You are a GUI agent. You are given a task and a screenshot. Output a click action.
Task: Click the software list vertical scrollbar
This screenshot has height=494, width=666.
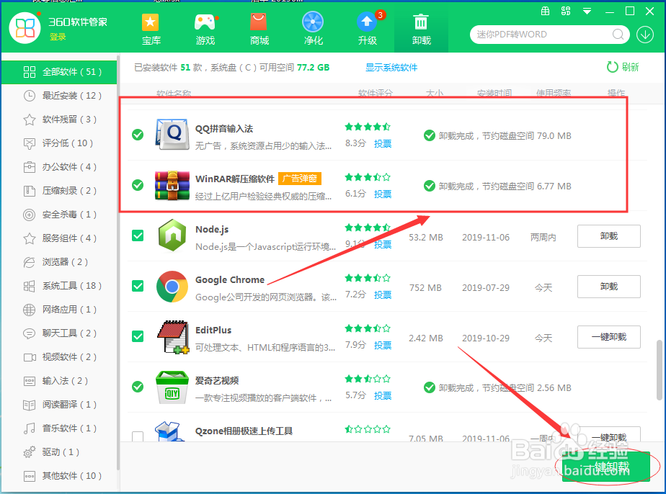(x=660, y=369)
